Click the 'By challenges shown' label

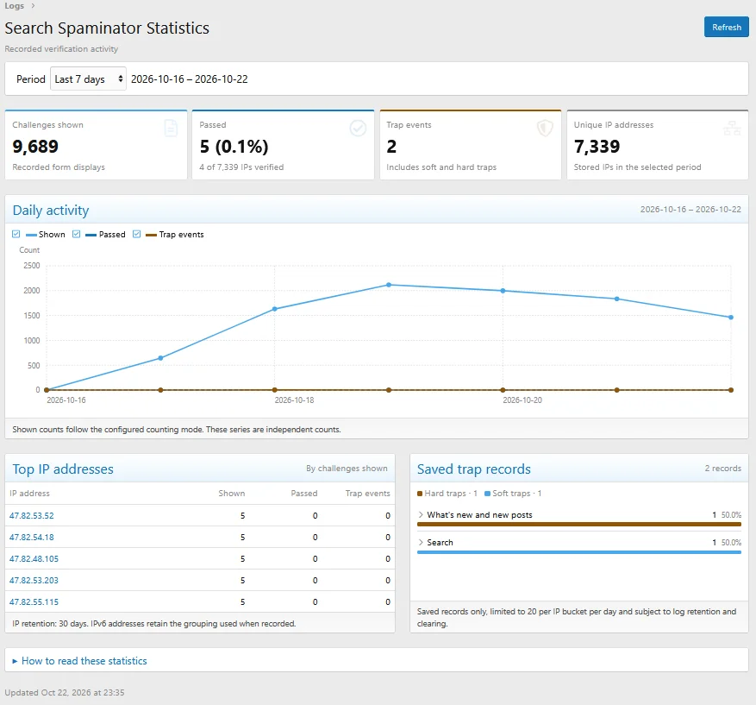click(x=347, y=468)
